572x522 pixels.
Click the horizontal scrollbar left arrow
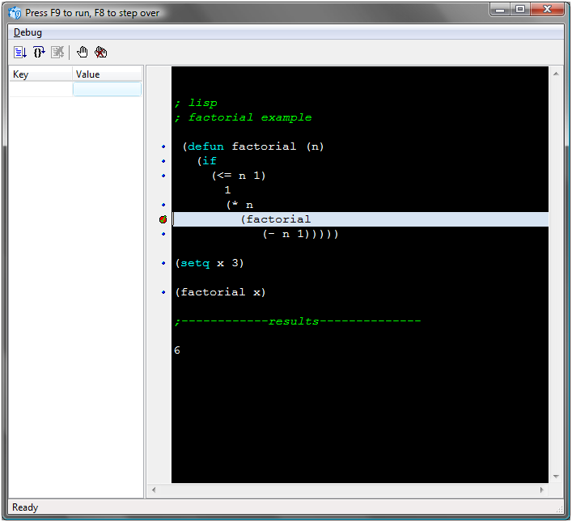[x=154, y=490]
